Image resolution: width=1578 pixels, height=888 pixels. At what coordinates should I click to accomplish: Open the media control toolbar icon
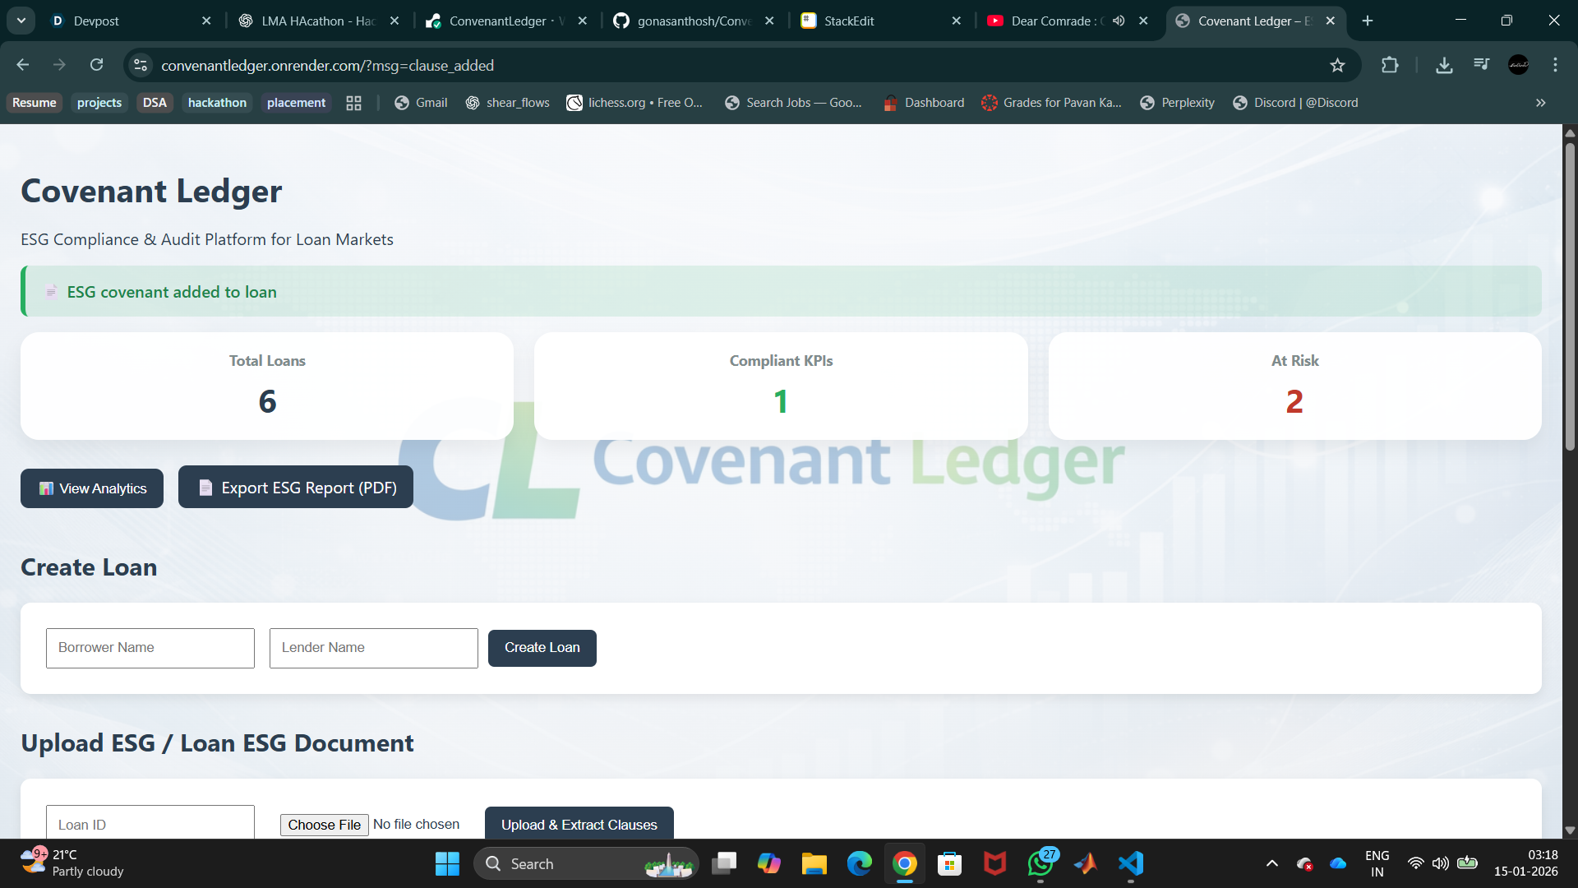pos(1481,65)
